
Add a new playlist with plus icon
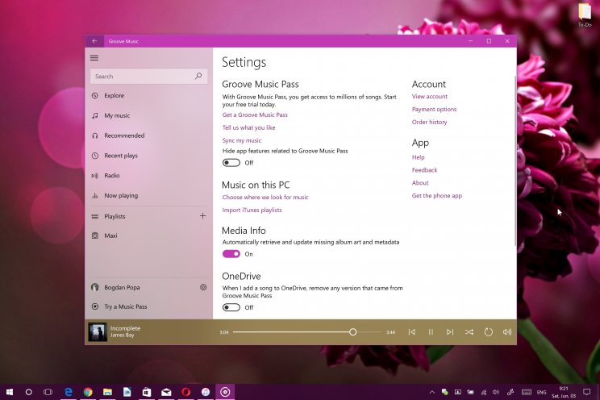click(202, 216)
